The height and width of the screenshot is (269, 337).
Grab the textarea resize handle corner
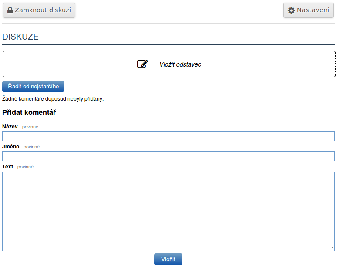click(x=332, y=248)
